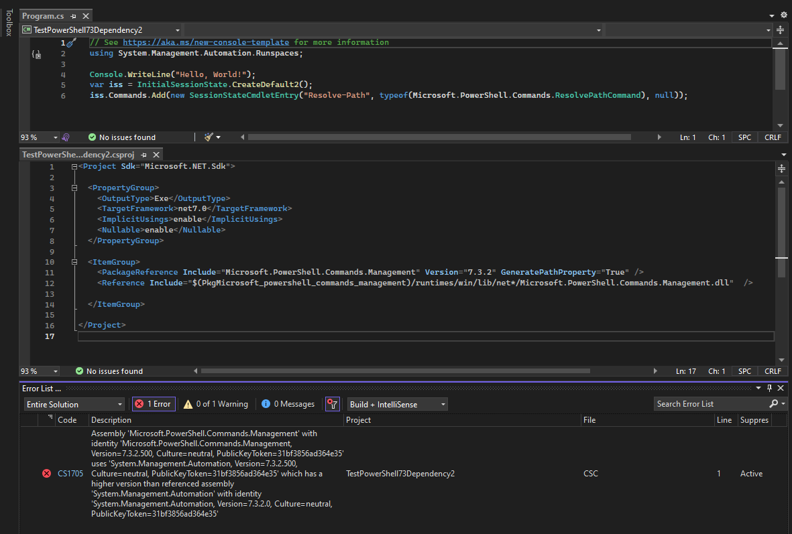Click the red error icon on the CS1705 row
Image resolution: width=792 pixels, height=534 pixels.
point(46,474)
